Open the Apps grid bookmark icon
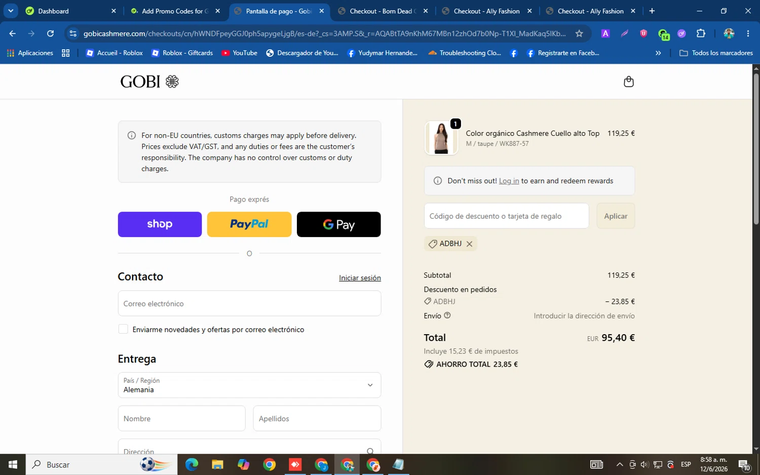 pyautogui.click(x=65, y=53)
